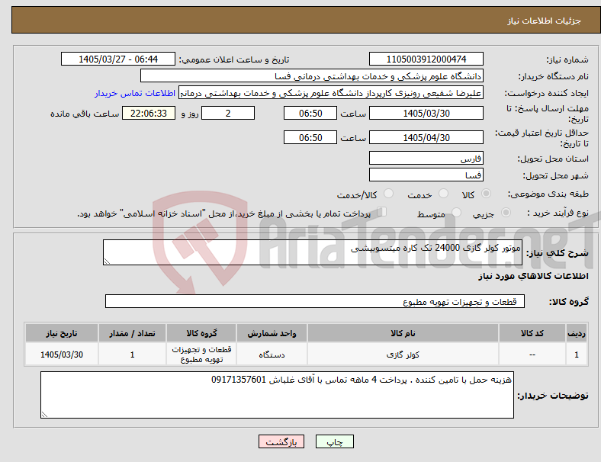Click the شرح کلی نیاز label
Screen dimensions: 601x462
click(x=557, y=253)
